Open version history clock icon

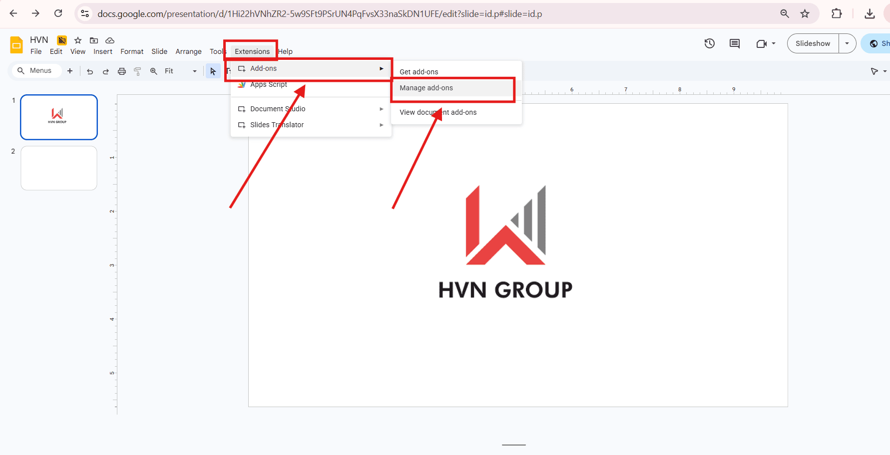pos(709,43)
